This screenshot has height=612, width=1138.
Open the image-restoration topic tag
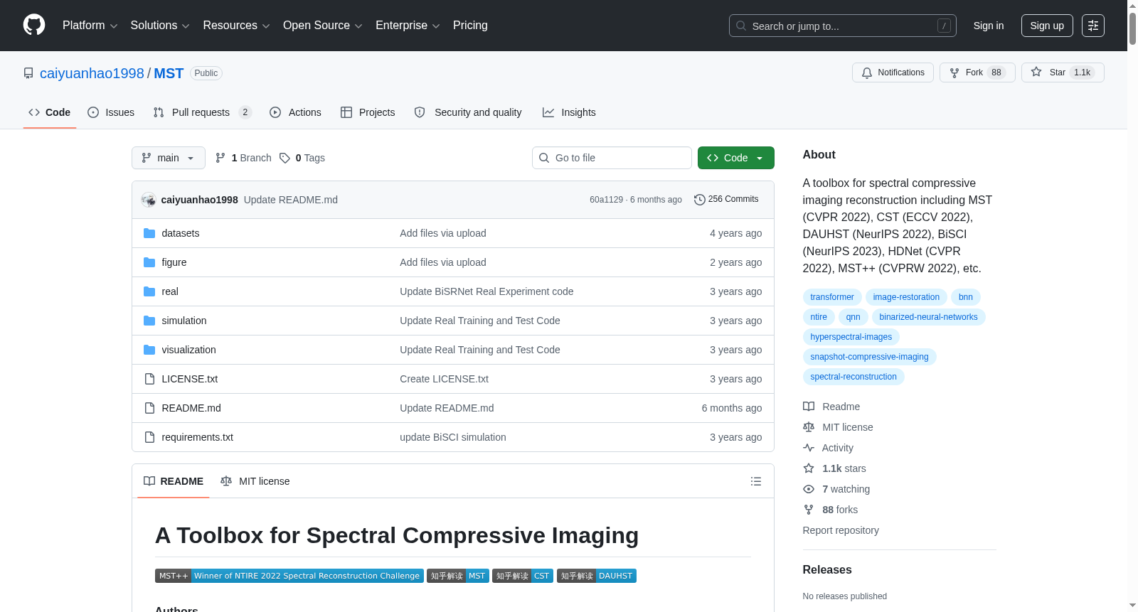tap(906, 297)
